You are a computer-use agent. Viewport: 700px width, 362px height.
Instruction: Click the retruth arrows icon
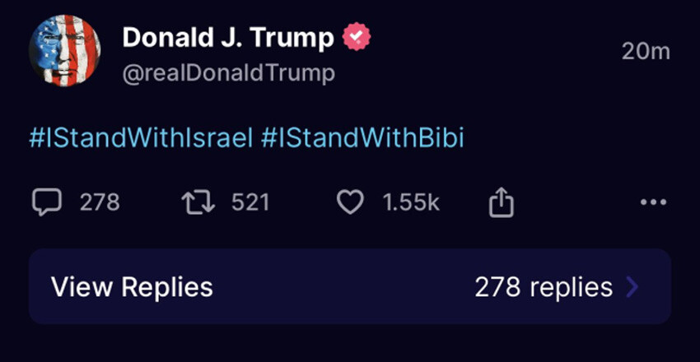pos(198,202)
